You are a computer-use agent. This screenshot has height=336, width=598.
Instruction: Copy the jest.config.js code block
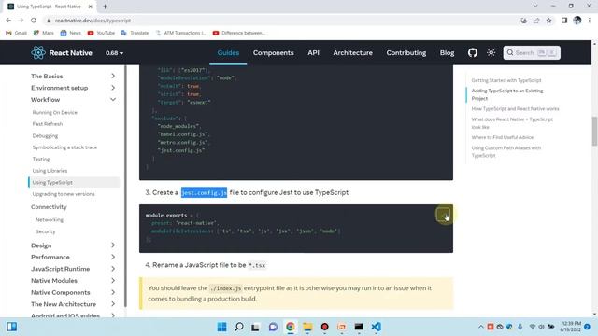pyautogui.click(x=443, y=216)
